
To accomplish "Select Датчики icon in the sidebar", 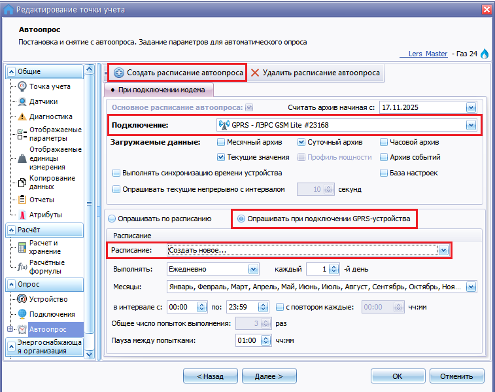I will (x=23, y=101).
